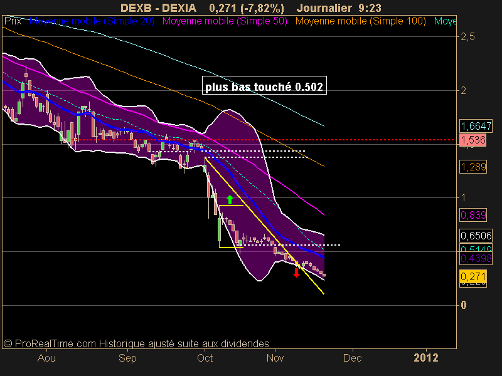Click the red down arrow marker

click(x=296, y=273)
